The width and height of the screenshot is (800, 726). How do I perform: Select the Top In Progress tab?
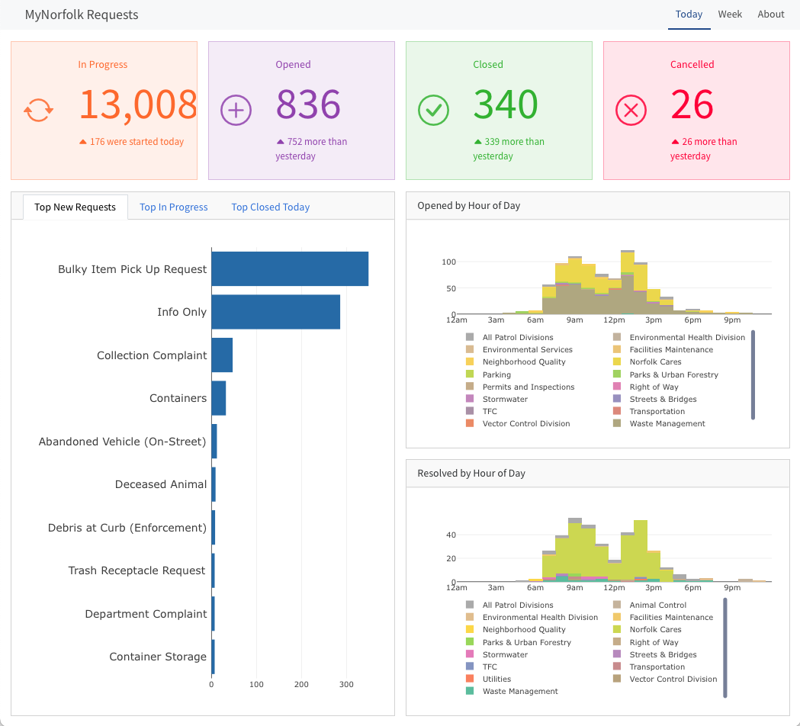tap(174, 207)
